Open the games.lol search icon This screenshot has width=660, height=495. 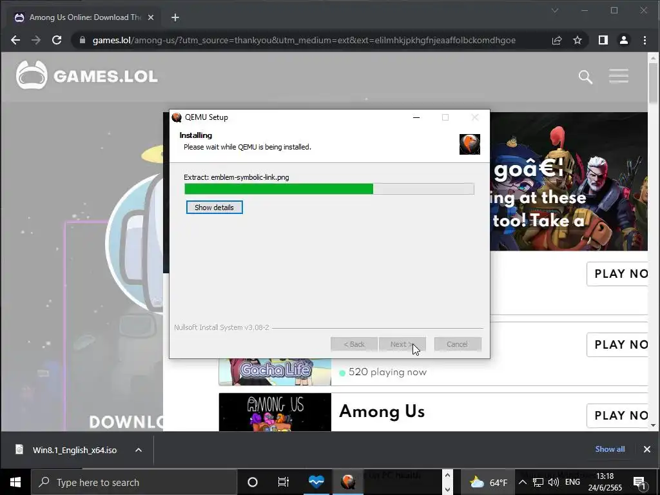click(585, 77)
